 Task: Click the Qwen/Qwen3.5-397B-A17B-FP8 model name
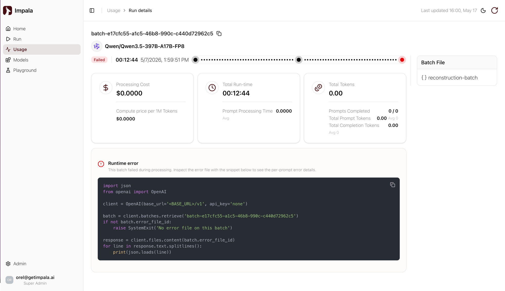pyautogui.click(x=145, y=46)
